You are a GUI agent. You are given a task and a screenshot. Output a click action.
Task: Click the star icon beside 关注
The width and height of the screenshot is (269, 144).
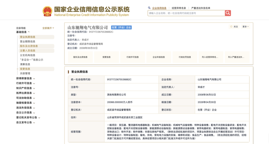click(x=231, y=27)
